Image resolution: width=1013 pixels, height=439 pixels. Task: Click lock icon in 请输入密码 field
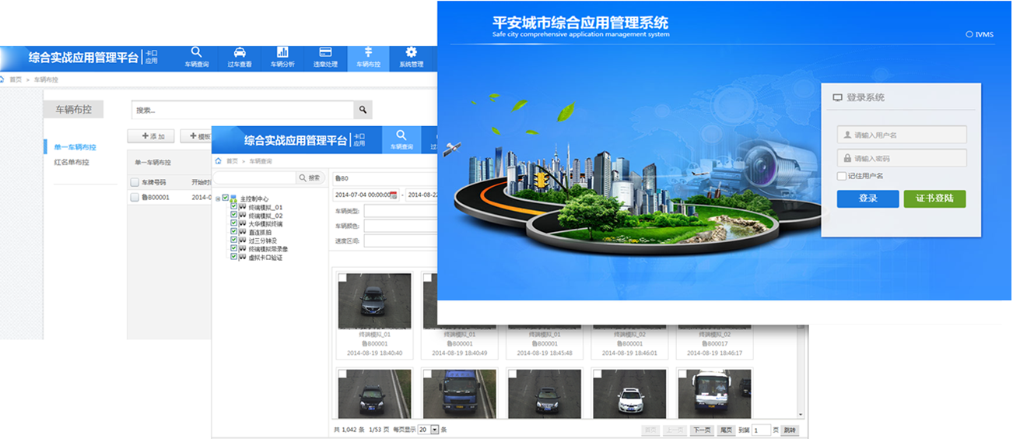click(847, 158)
